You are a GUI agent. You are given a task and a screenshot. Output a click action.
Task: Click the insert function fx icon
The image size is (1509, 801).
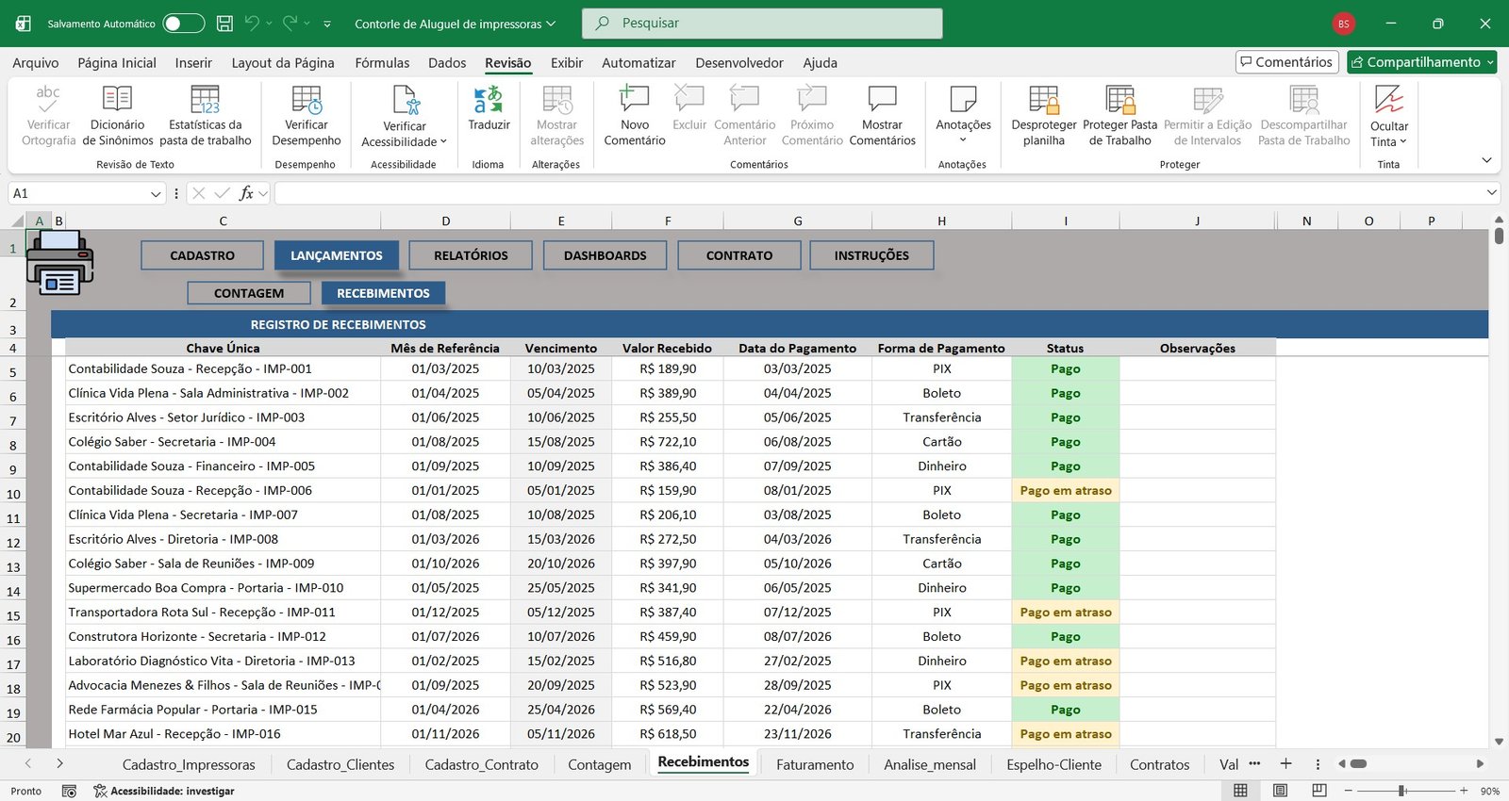(246, 193)
